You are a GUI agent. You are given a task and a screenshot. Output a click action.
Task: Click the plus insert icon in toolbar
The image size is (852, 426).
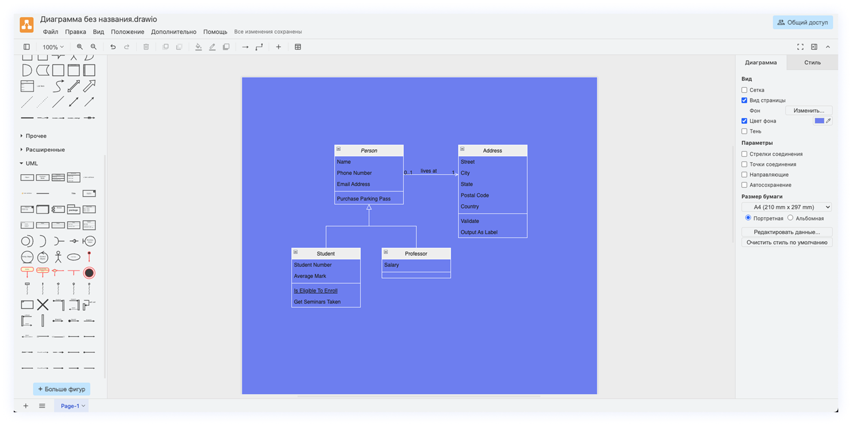click(278, 47)
